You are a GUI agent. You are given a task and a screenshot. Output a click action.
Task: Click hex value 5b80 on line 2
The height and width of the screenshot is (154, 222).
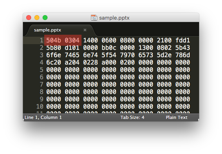(54, 48)
